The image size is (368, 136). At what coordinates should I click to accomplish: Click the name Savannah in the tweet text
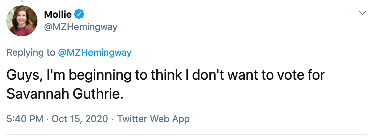[38, 94]
